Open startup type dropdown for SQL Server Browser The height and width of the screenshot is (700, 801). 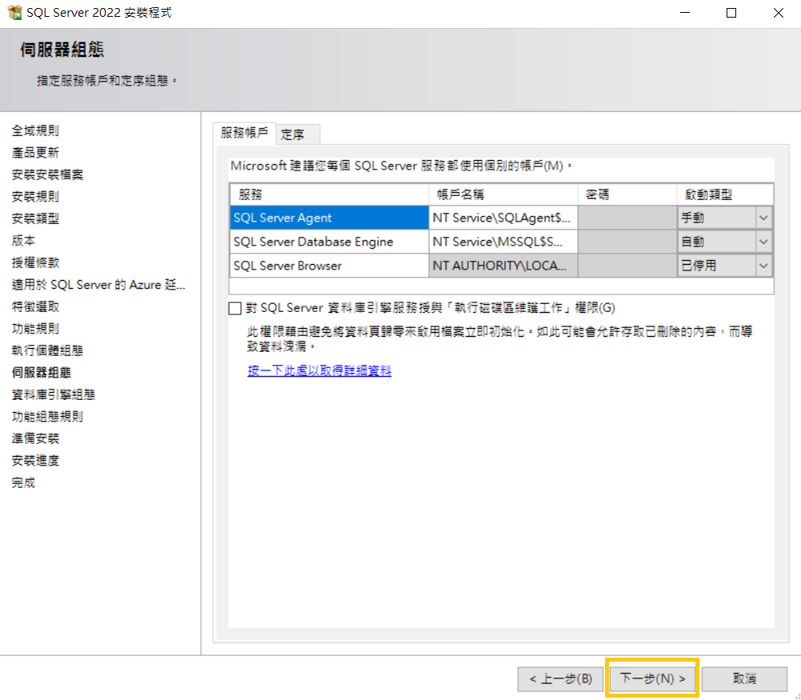click(x=763, y=266)
